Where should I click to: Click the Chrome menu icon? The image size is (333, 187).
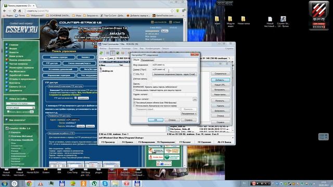tap(184, 11)
